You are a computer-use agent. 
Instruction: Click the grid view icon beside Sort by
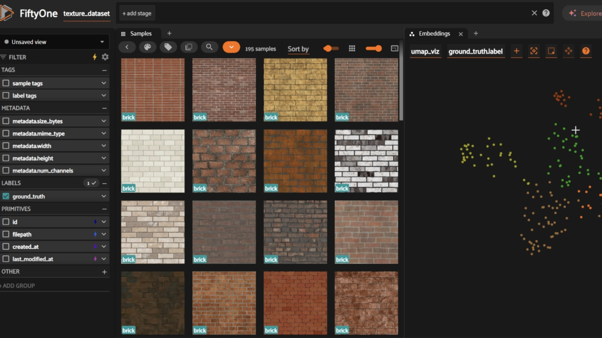click(352, 48)
